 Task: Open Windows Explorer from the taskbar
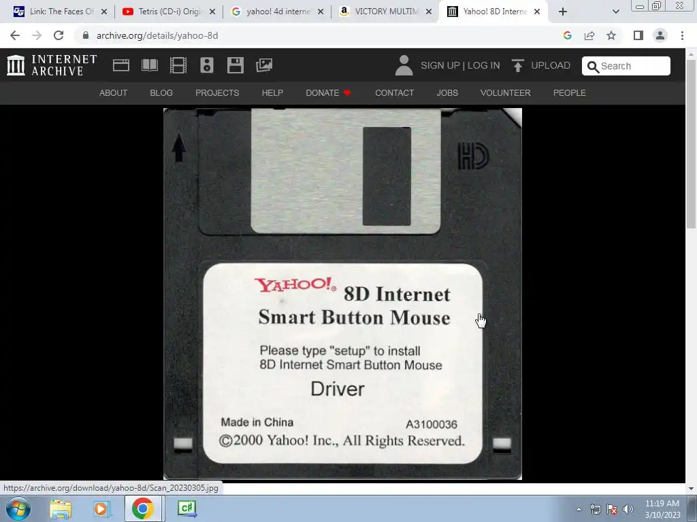tap(61, 509)
